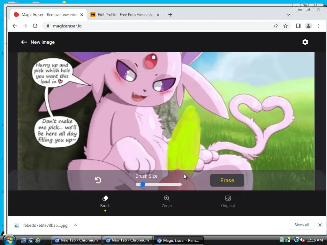Open the Chromium three-dot menu
This screenshot has width=327, height=245.
[x=319, y=26]
